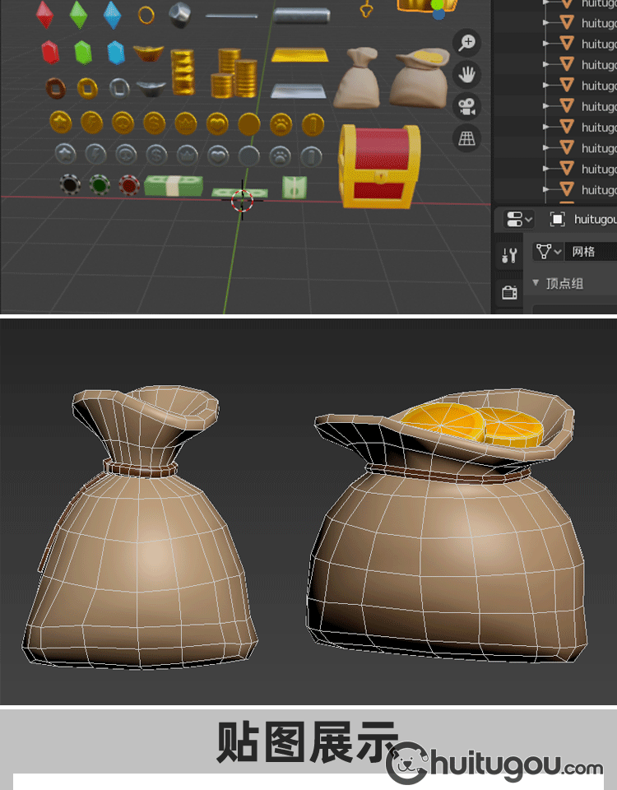Select the gold lightning bolt coin
617x790 pixels.
tap(91, 123)
